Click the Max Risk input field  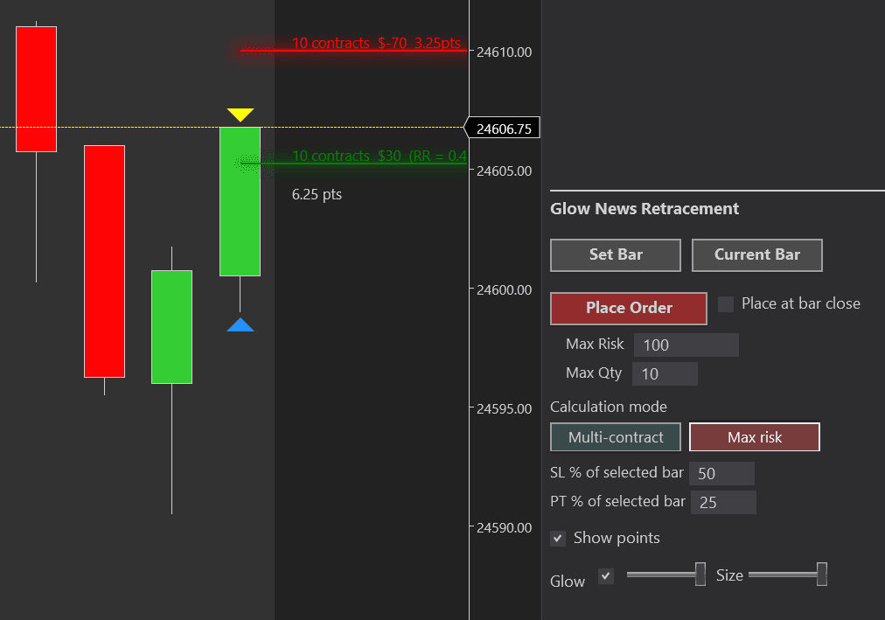[x=686, y=345]
